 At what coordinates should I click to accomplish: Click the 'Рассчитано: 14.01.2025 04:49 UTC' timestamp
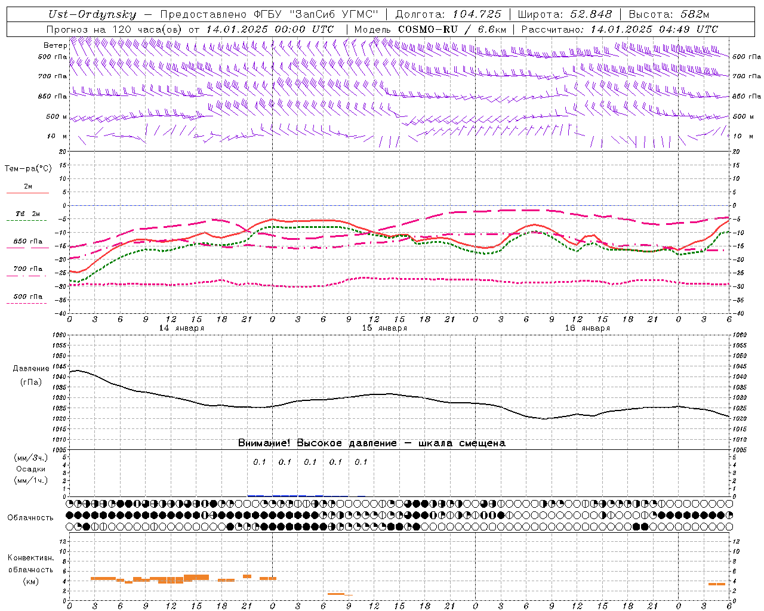(620, 29)
